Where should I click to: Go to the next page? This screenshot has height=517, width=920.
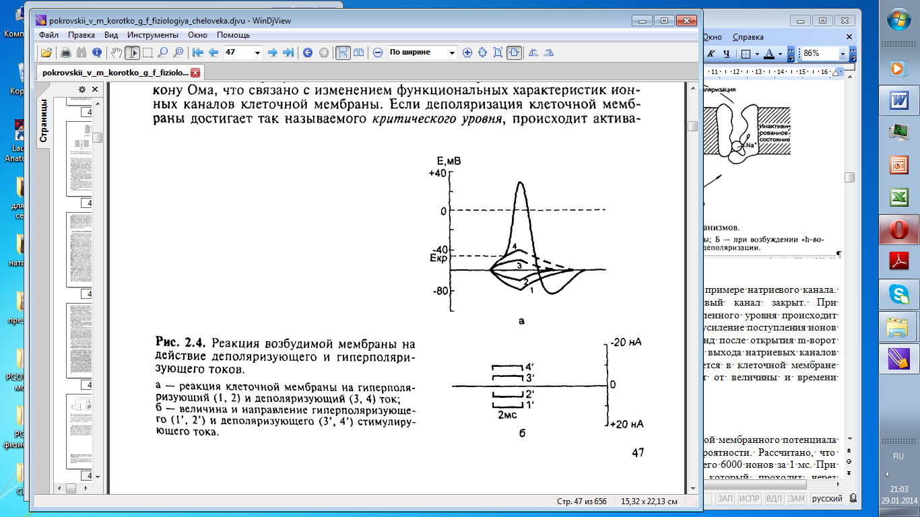click(x=273, y=53)
